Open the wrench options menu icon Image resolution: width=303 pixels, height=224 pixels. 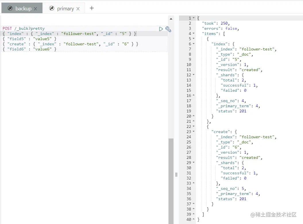[168, 29]
